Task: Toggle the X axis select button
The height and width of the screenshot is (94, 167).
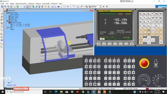Action: 125,67
